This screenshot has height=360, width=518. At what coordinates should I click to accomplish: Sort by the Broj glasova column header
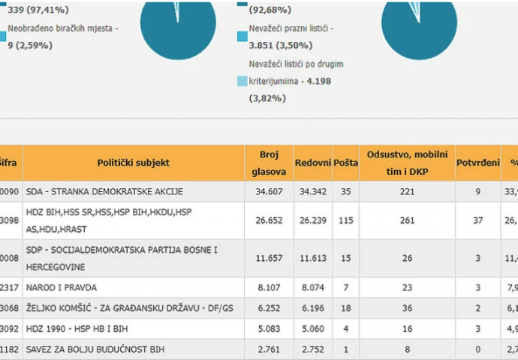270,163
